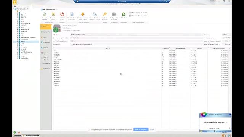Click the orange arrow import HFSQL Classic icon
Viewport: 244px width, 137px height.
pyautogui.click(x=83, y=14)
